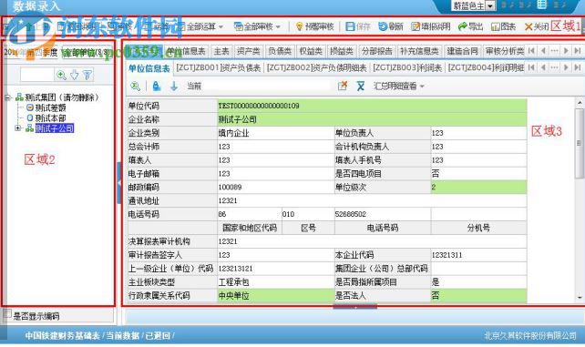Click the grid table icon in the title bar
This screenshot has height=347, width=585.
click(x=542, y=5)
